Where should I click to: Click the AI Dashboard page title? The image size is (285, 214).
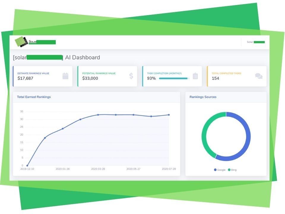(83, 57)
